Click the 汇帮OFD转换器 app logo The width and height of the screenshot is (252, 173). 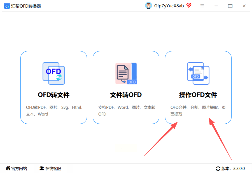[x=7, y=6]
